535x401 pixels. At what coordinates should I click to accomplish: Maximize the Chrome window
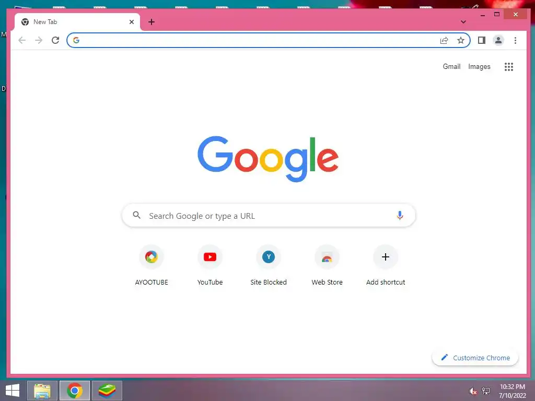pyautogui.click(x=497, y=14)
